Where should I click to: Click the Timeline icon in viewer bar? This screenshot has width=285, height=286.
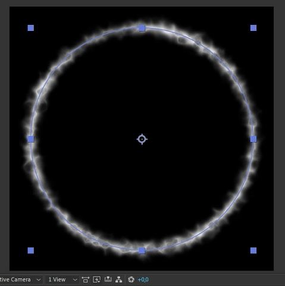coord(108,279)
